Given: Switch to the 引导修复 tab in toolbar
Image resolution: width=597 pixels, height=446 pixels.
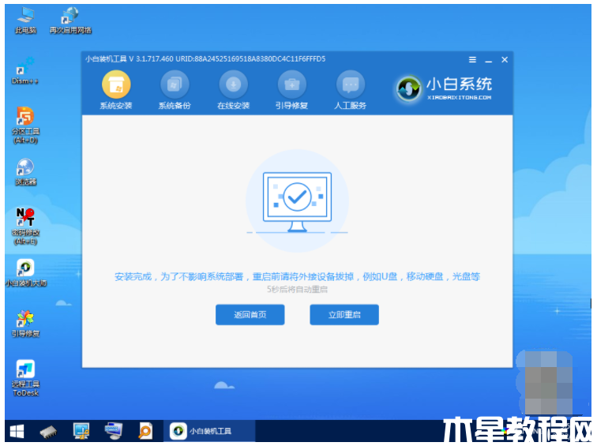Looking at the screenshot, I should coord(291,91).
